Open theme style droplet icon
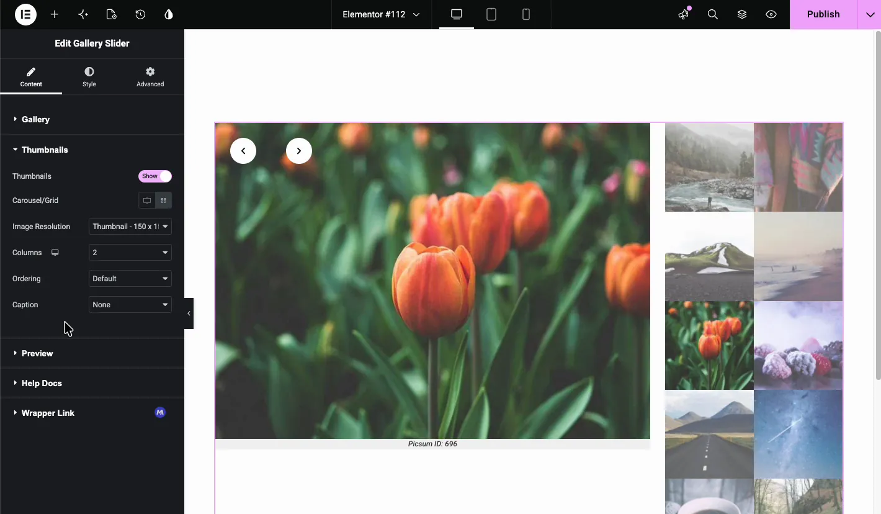Screen dimensions: 881x514 [169, 14]
